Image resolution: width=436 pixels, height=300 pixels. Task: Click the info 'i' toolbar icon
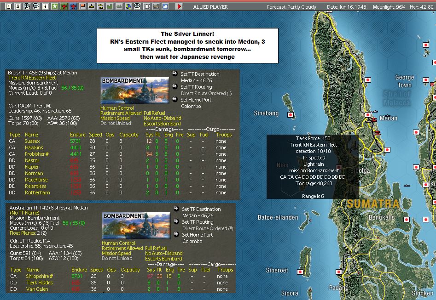[x=45, y=6]
